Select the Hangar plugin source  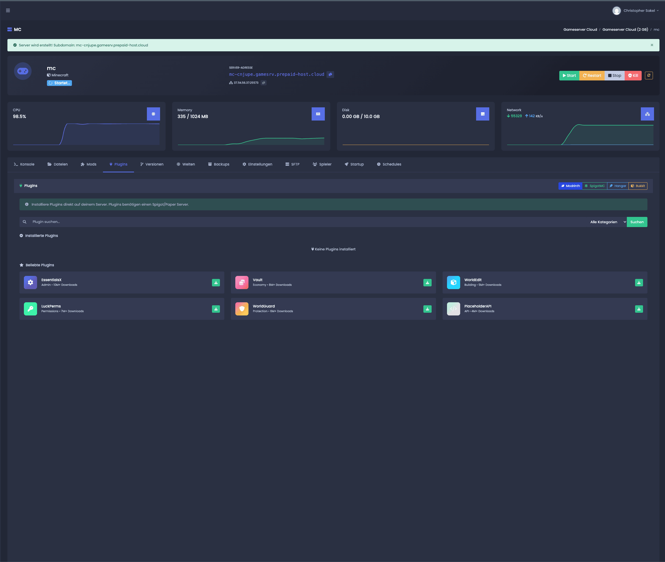pos(617,186)
